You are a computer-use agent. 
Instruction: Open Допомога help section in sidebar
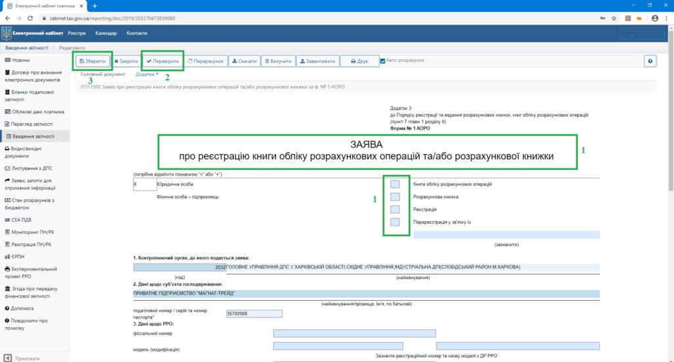[22, 307]
